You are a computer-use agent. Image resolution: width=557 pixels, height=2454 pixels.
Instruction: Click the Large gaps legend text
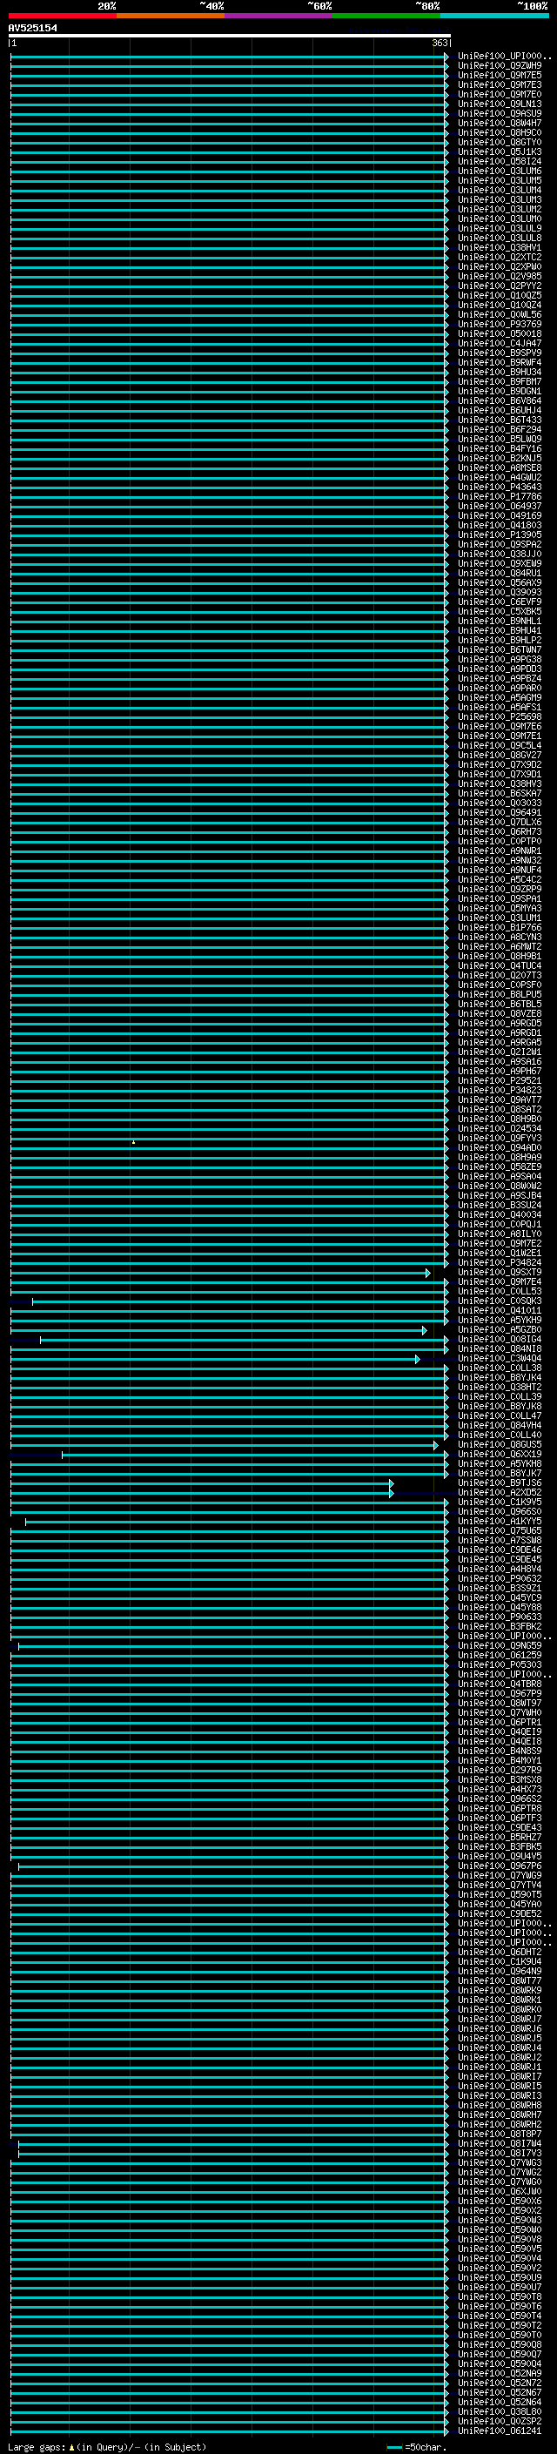pyautogui.click(x=107, y=2446)
